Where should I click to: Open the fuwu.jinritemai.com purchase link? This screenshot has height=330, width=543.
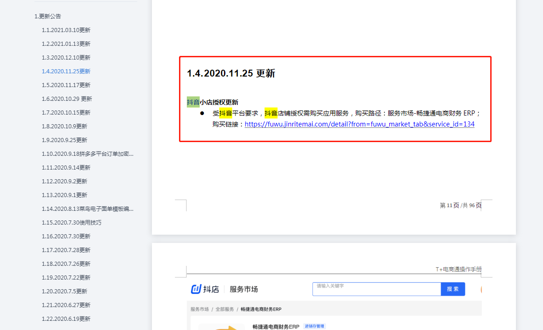point(359,124)
